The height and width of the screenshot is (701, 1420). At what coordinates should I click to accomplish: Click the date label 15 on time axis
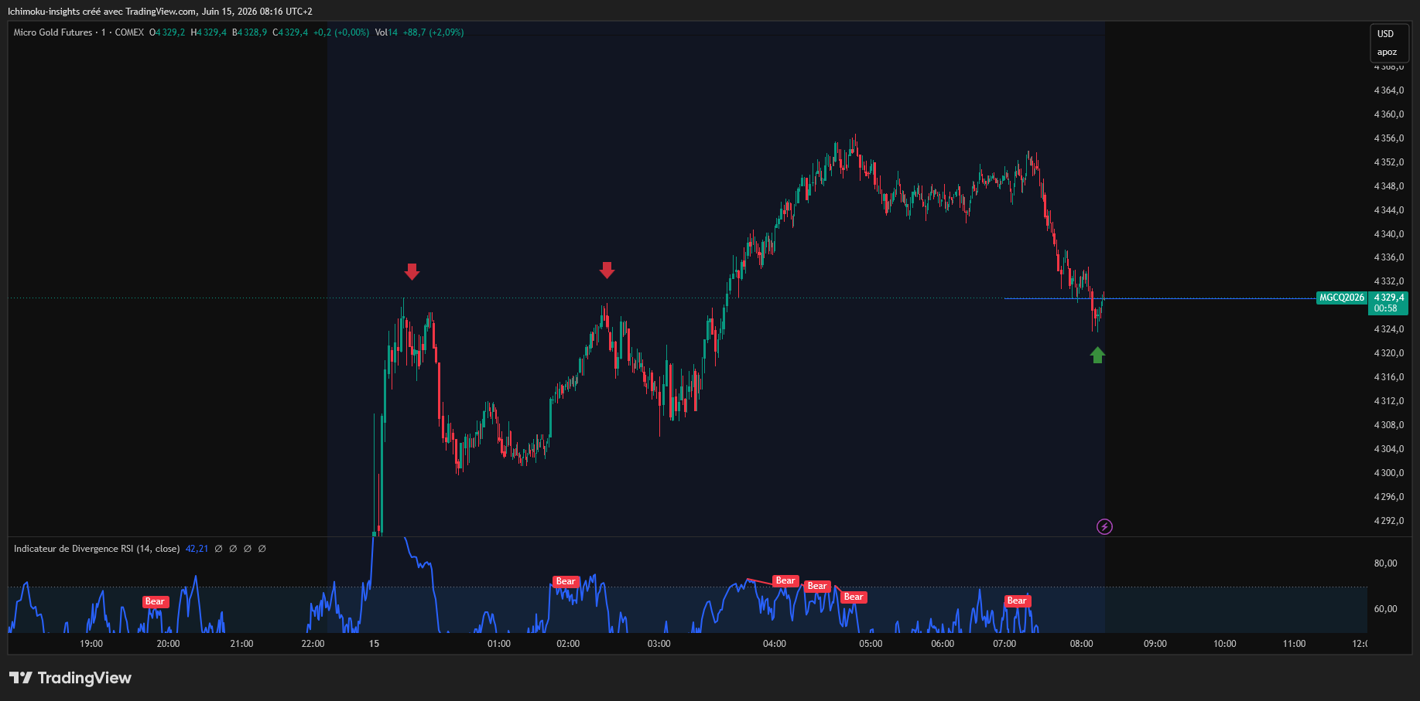[x=374, y=644]
